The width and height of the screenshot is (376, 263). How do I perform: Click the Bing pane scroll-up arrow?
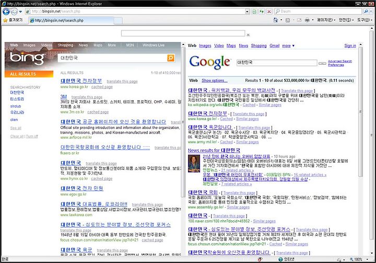click(183, 44)
